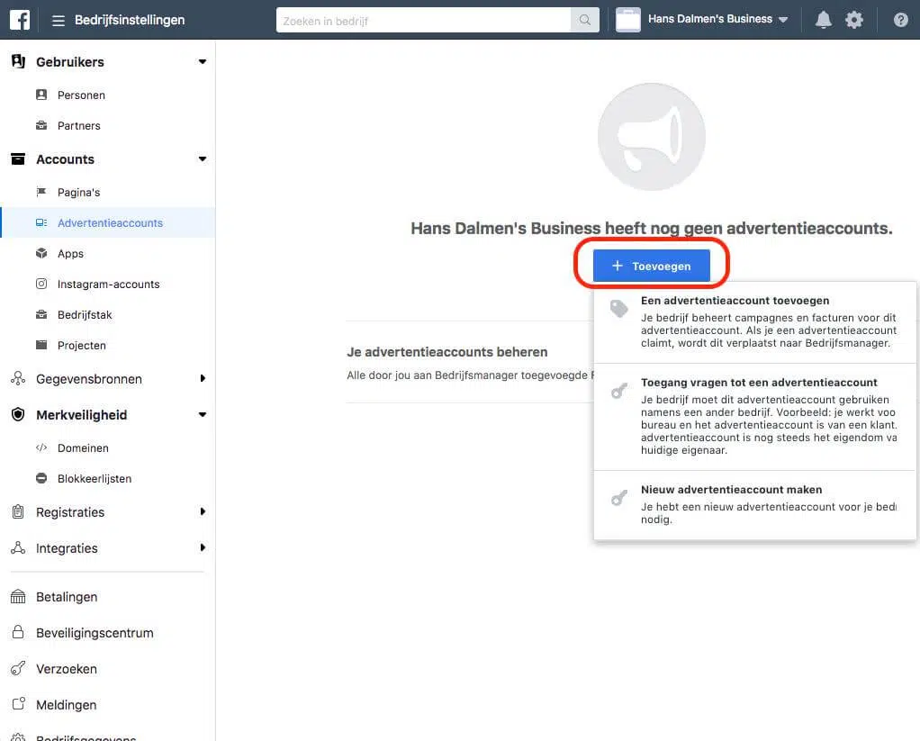Click the blue Toevoegen button
The width and height of the screenshot is (920, 741).
coord(652,266)
